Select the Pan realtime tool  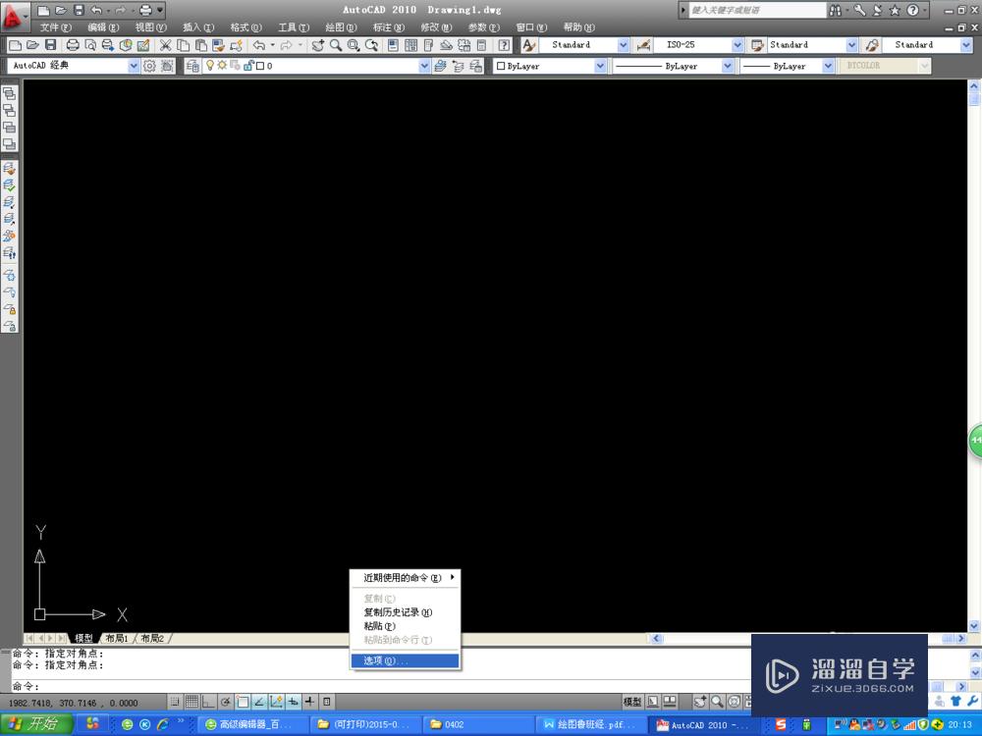click(318, 45)
